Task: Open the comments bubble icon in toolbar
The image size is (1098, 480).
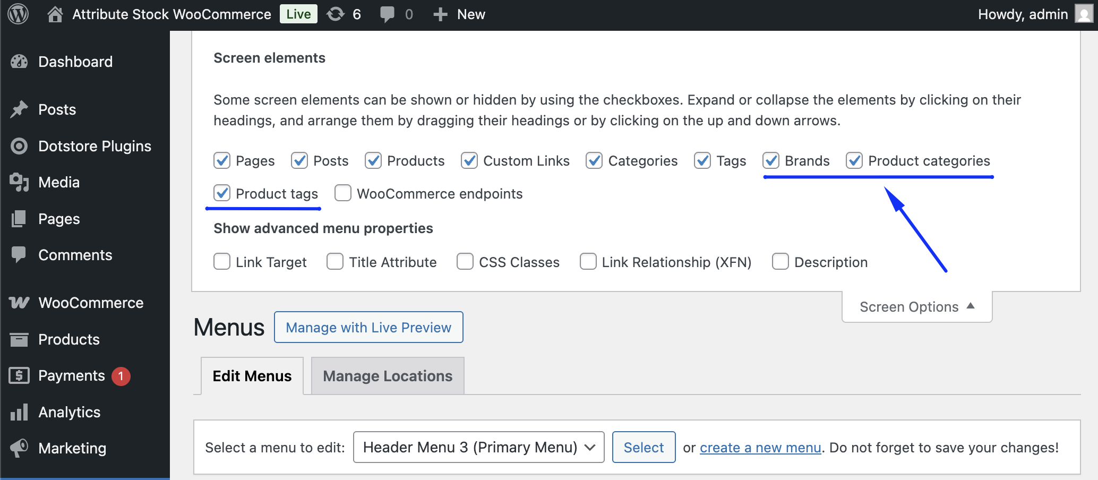Action: pyautogui.click(x=387, y=14)
